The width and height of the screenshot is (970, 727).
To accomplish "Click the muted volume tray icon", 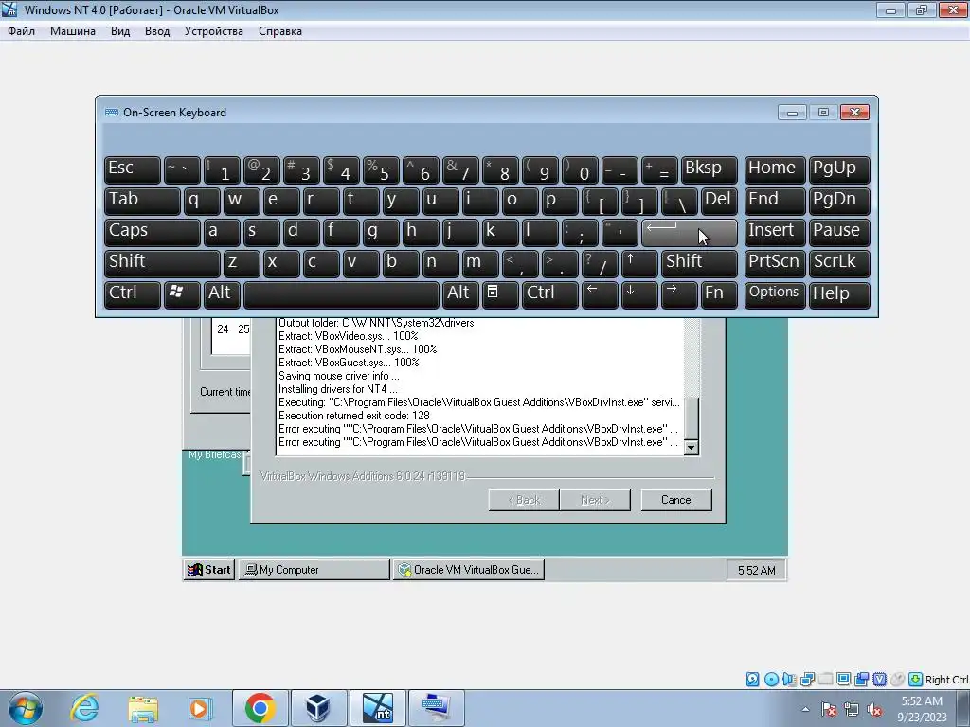I will 874,709.
